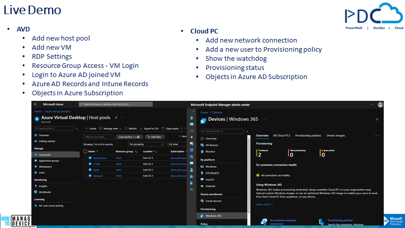Screen dimensions: 405x228
Task: Open the Namaste host pool link
Action: tap(98, 176)
